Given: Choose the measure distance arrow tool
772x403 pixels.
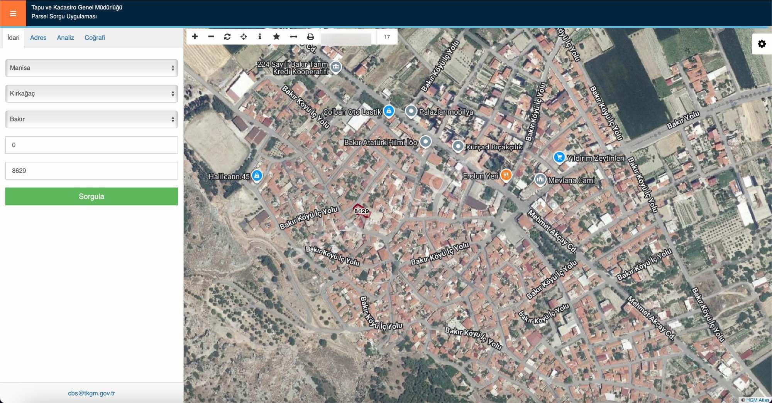Looking at the screenshot, I should tap(293, 37).
